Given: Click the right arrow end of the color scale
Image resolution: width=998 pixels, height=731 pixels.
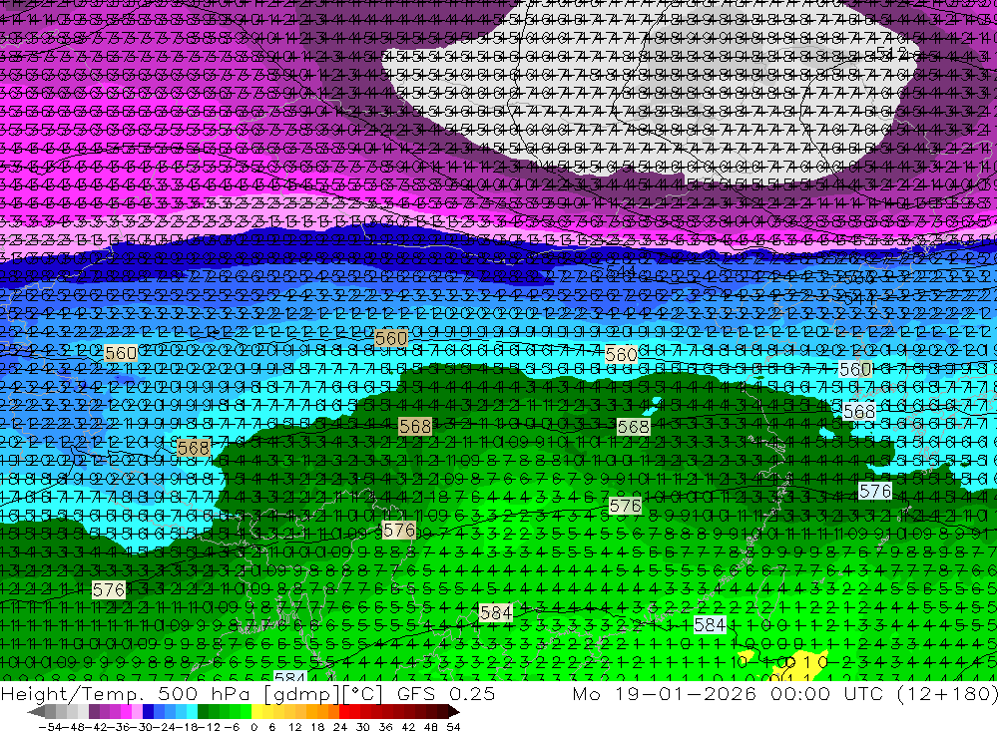Looking at the screenshot, I should tap(452, 712).
